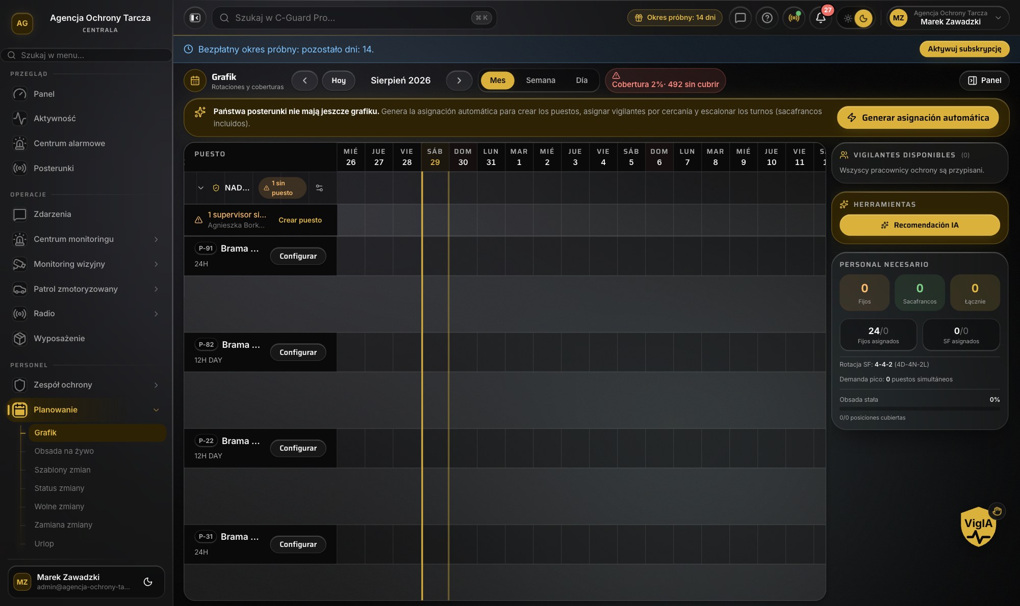
Task: Open the VigIA assistant shield icon
Action: tap(978, 527)
